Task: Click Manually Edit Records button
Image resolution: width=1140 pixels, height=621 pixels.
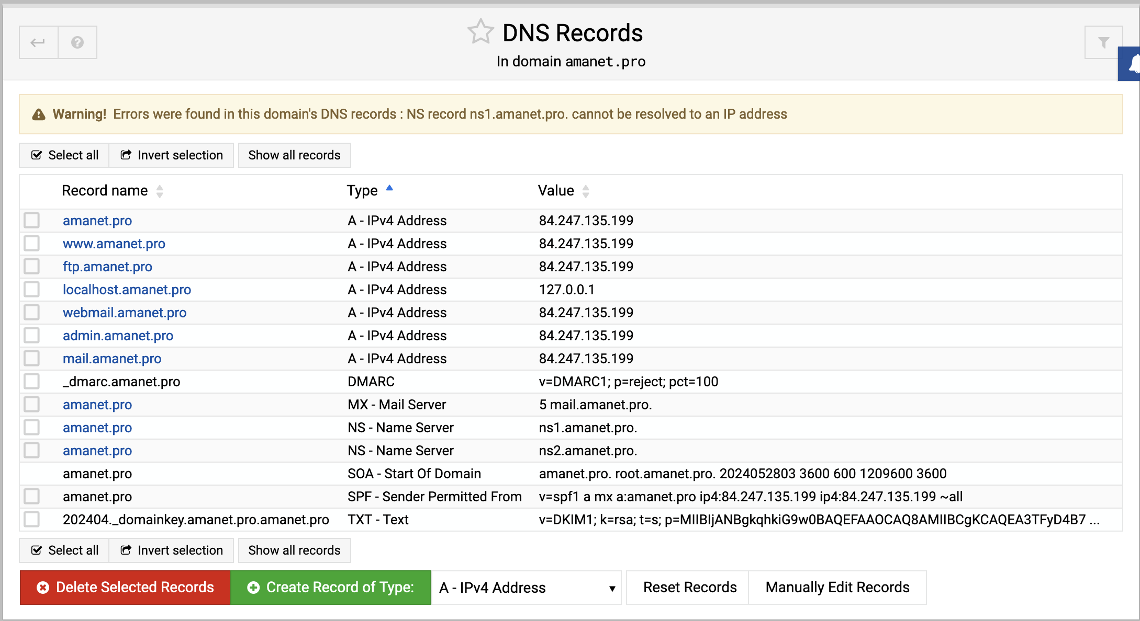Action: [x=837, y=588]
